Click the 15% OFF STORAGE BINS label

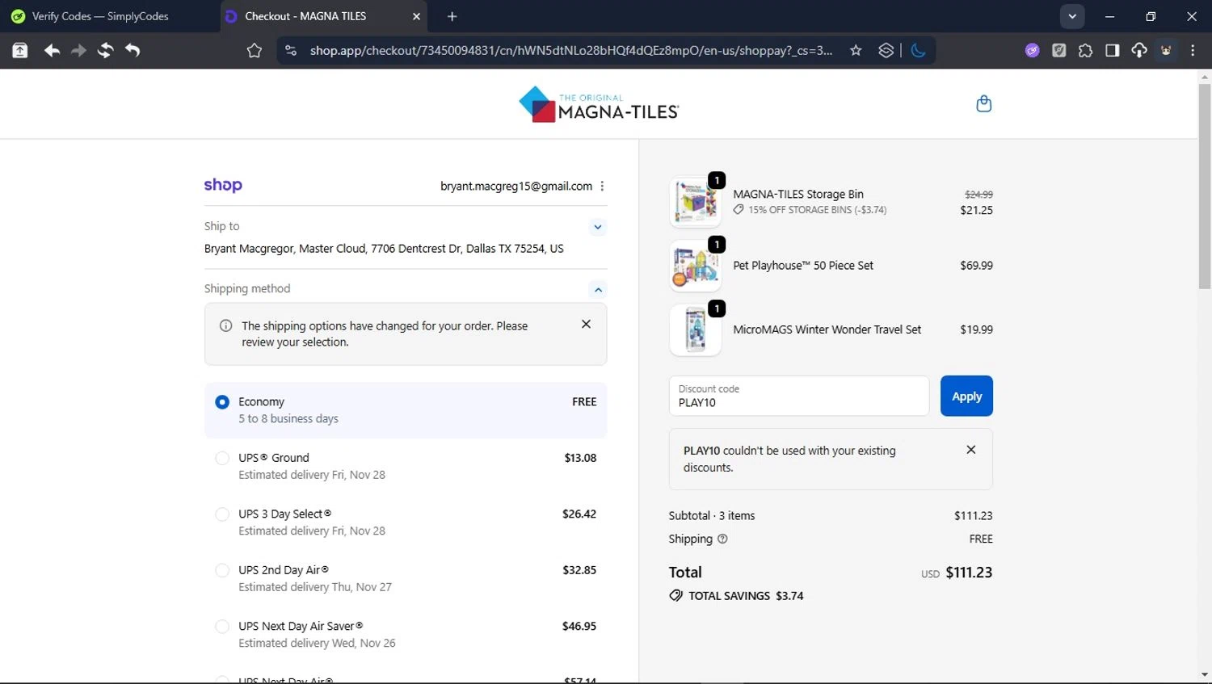point(817,210)
